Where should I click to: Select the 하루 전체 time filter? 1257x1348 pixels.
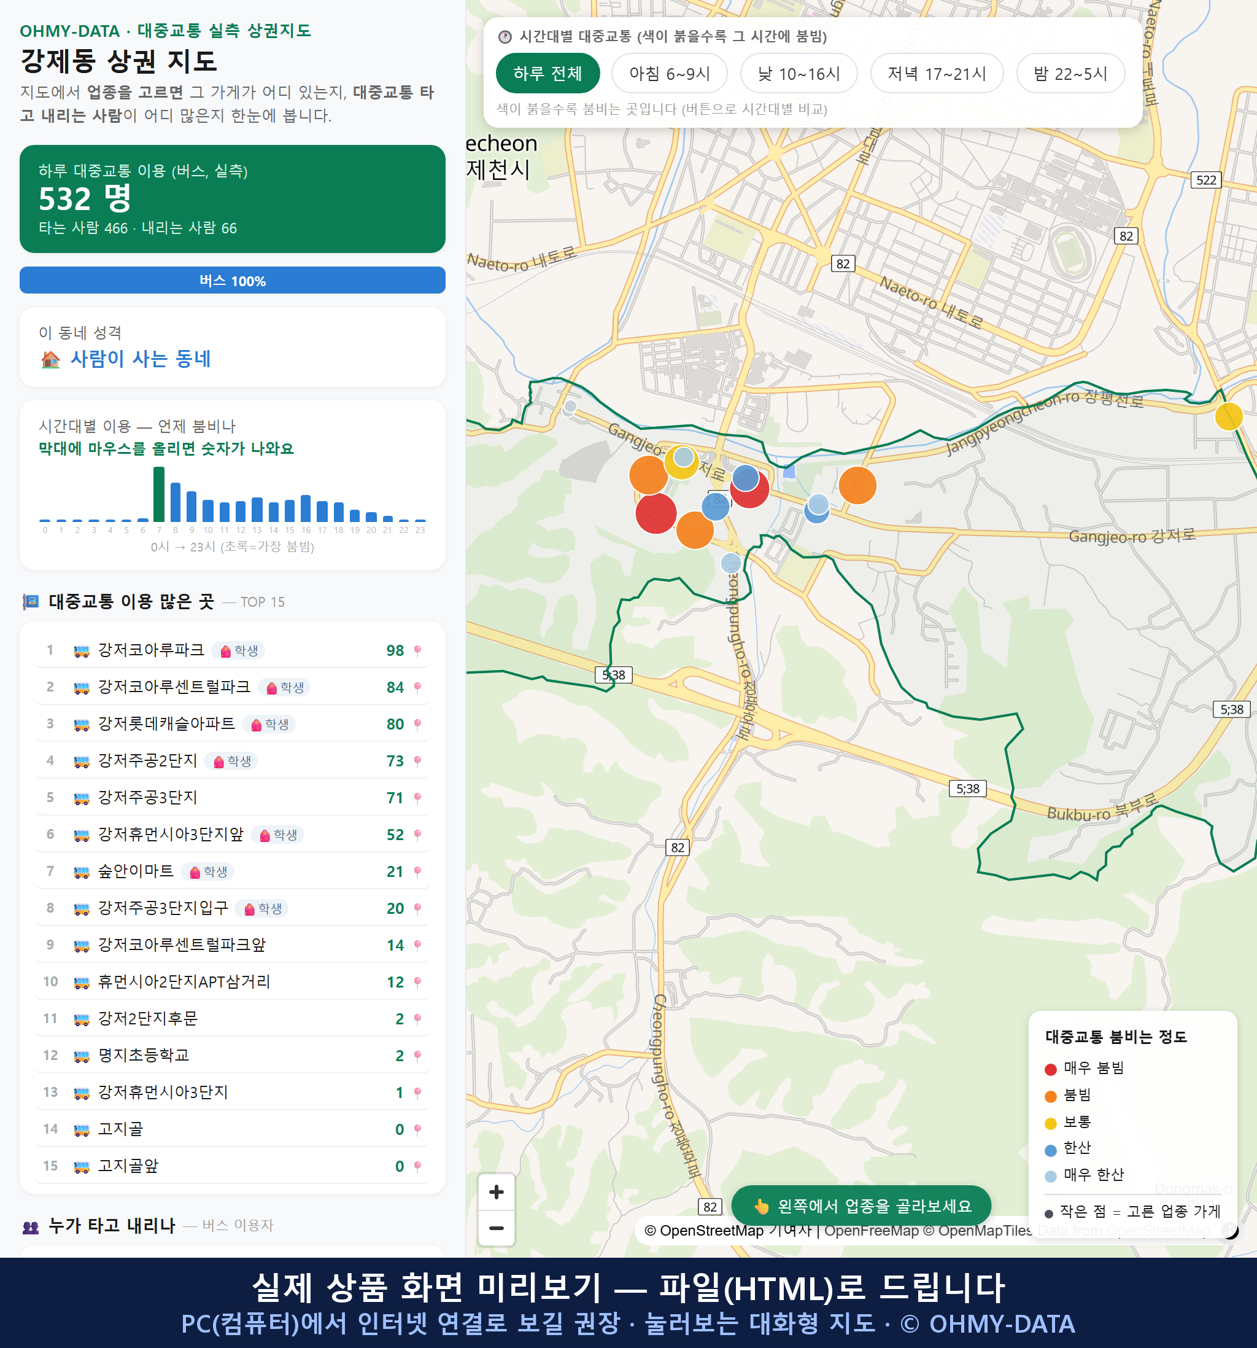pos(547,73)
